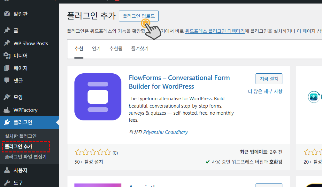Click the factory icon beside WPFactory

[7, 110]
